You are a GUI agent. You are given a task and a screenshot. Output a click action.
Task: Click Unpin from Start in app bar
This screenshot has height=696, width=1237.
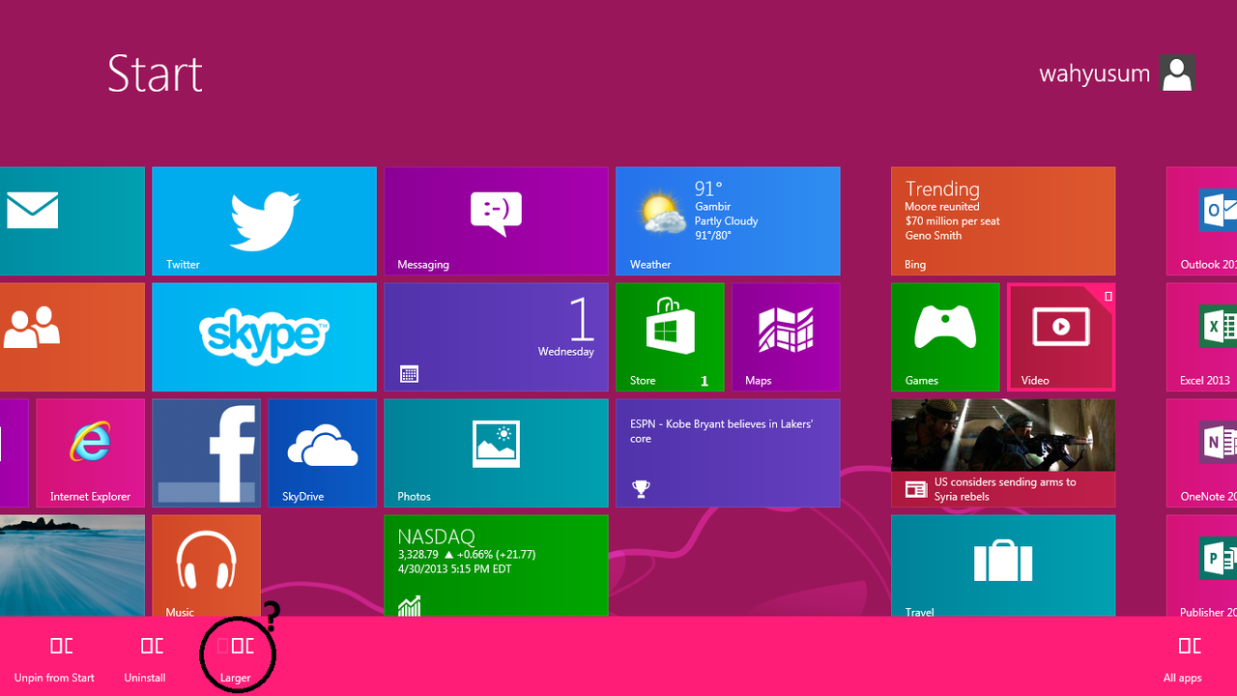coord(55,659)
